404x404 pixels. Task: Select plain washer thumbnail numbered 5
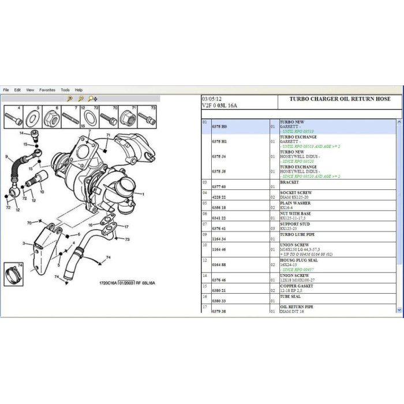click(33, 117)
